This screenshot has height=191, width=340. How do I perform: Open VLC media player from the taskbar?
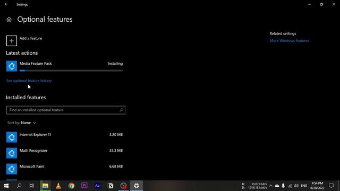point(58,186)
